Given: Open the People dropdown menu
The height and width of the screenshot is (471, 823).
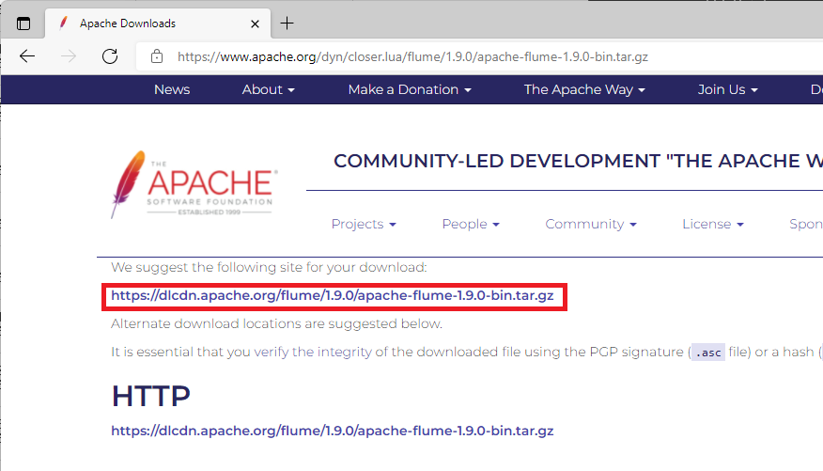Looking at the screenshot, I should pyautogui.click(x=471, y=224).
